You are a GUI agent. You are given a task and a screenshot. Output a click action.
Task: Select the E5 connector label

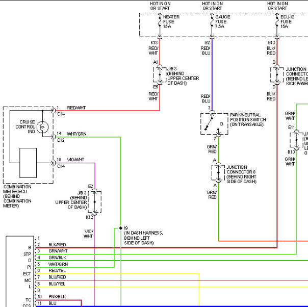[156, 87]
